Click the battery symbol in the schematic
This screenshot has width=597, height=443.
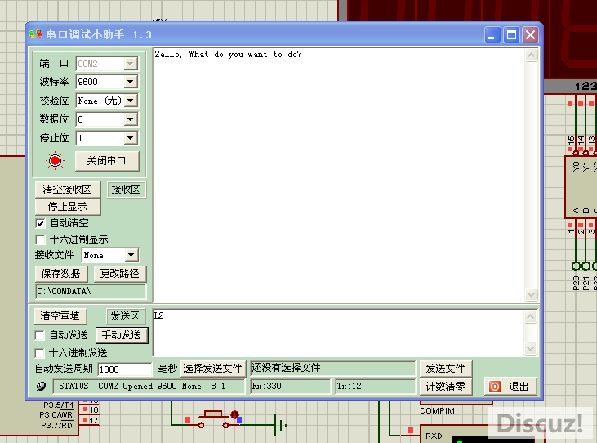281,425
